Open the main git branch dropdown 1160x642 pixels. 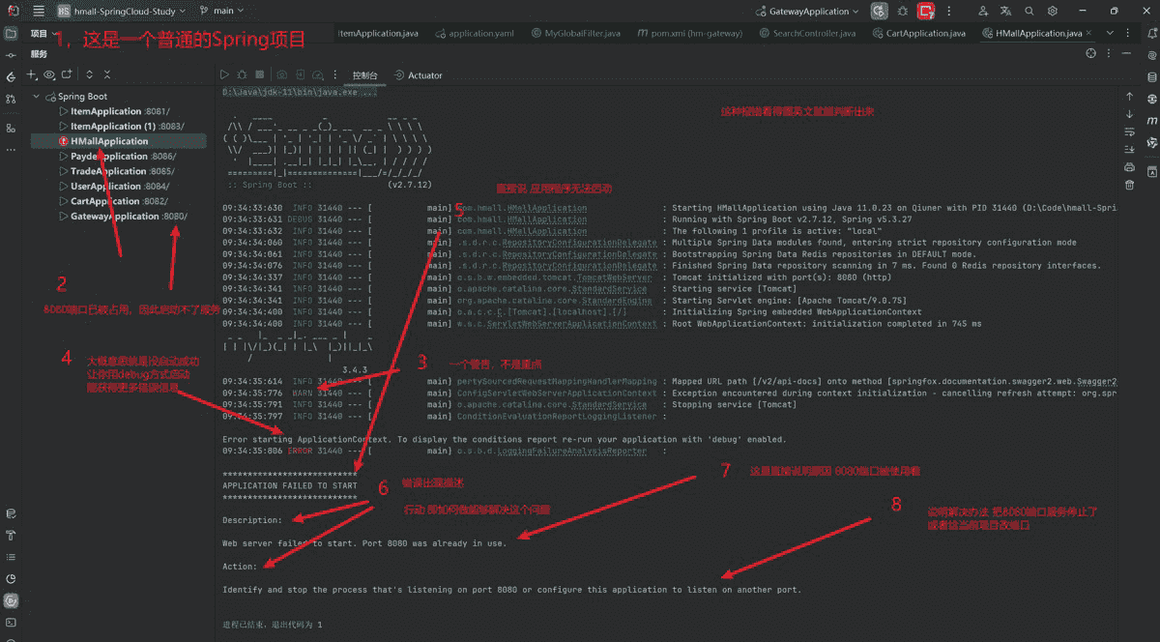[x=221, y=11]
